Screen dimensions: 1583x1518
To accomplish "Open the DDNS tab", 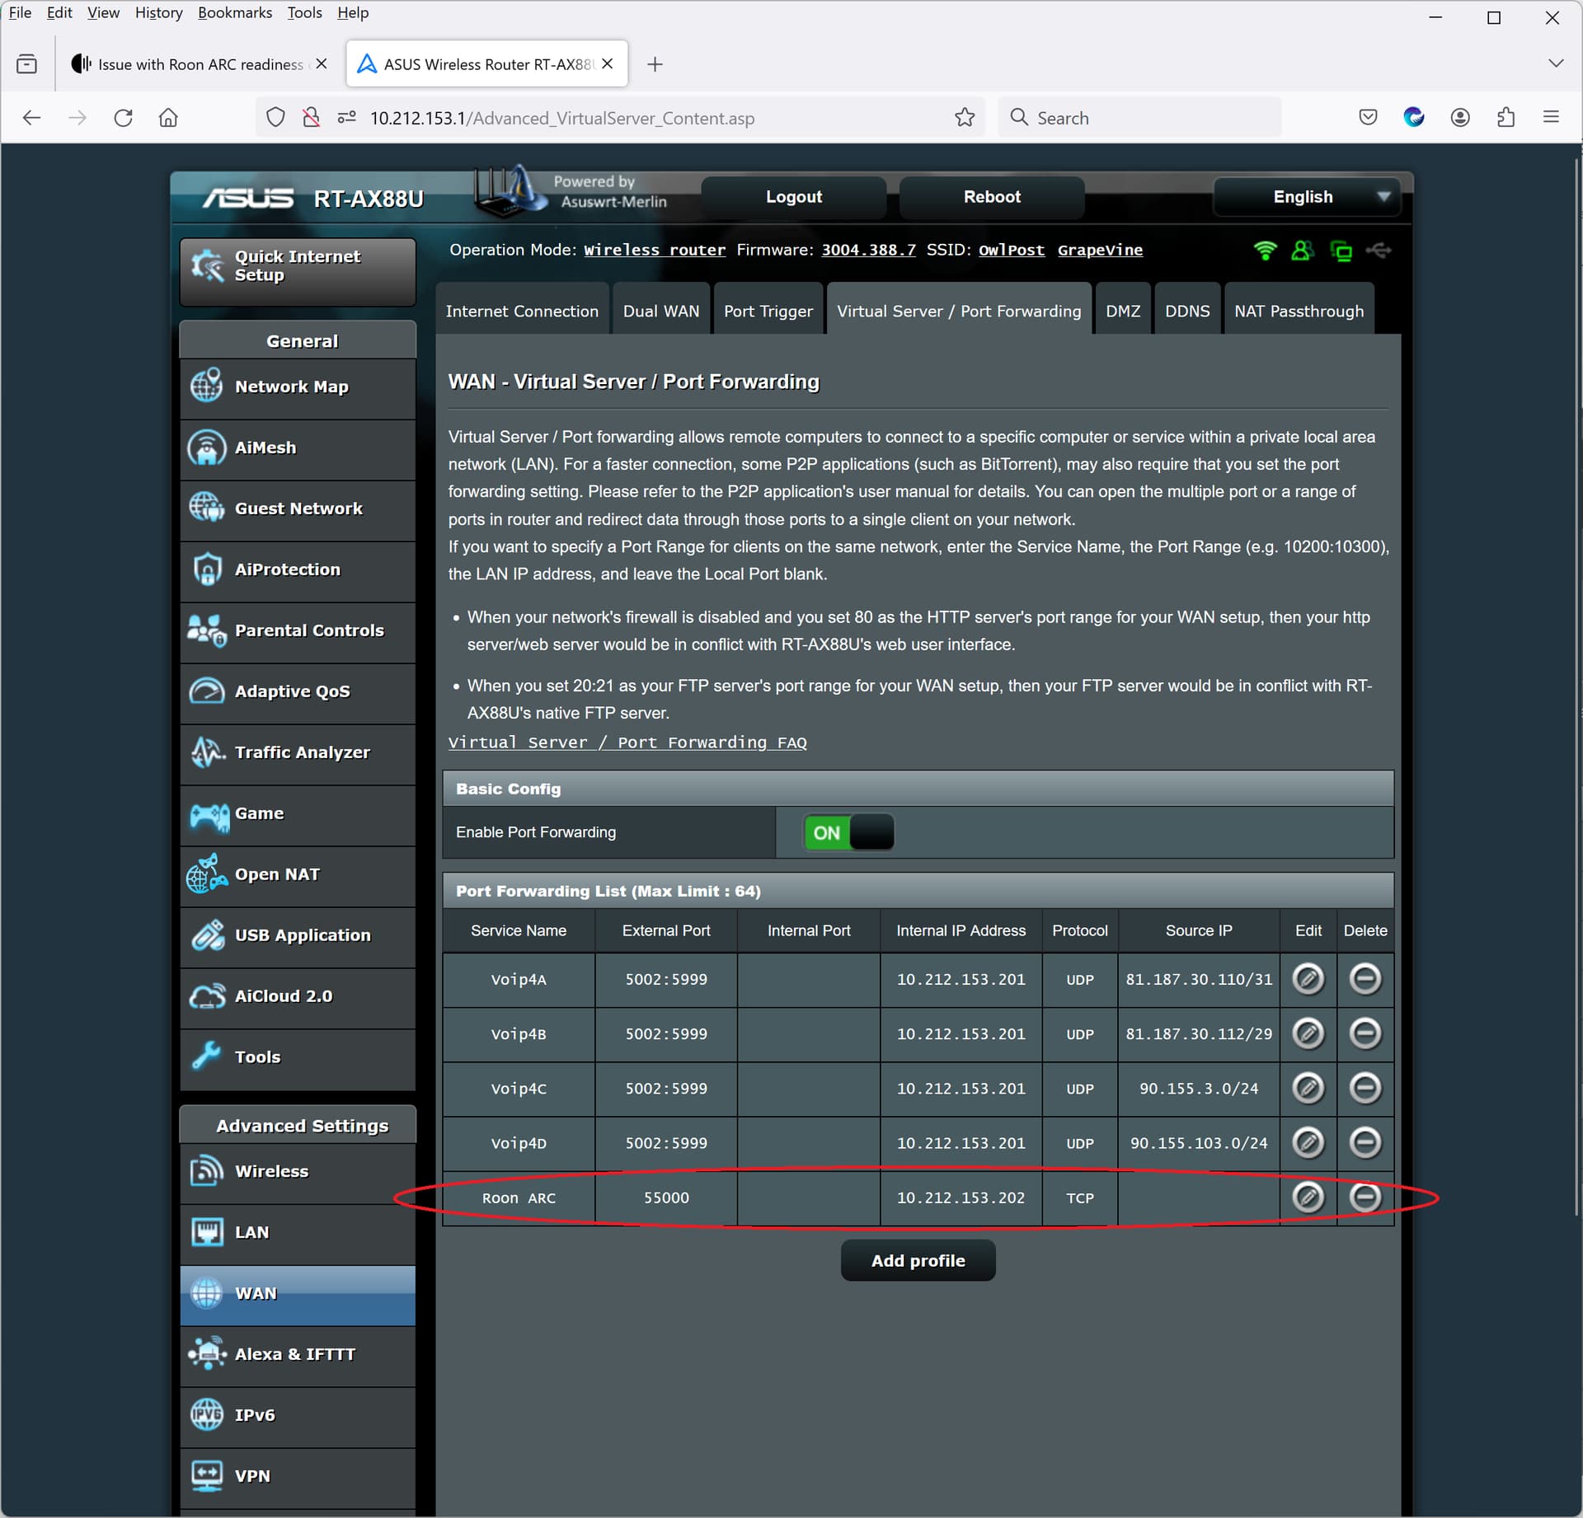I will click(x=1187, y=311).
